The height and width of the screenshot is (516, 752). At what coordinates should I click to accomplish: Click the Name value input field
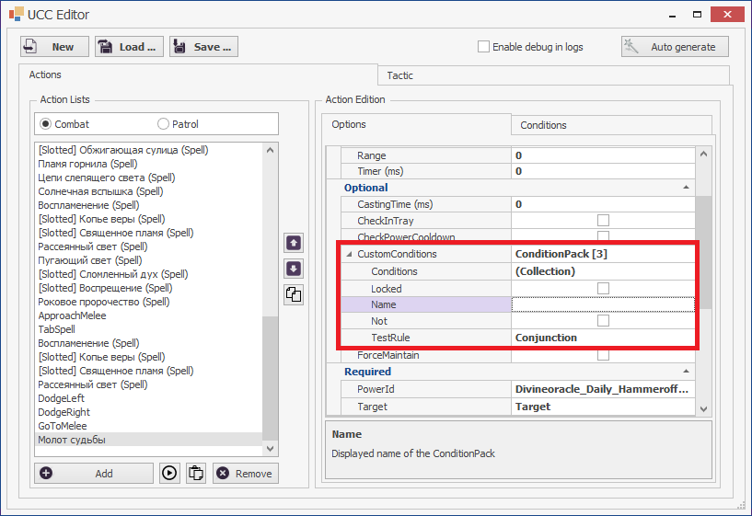click(x=603, y=304)
